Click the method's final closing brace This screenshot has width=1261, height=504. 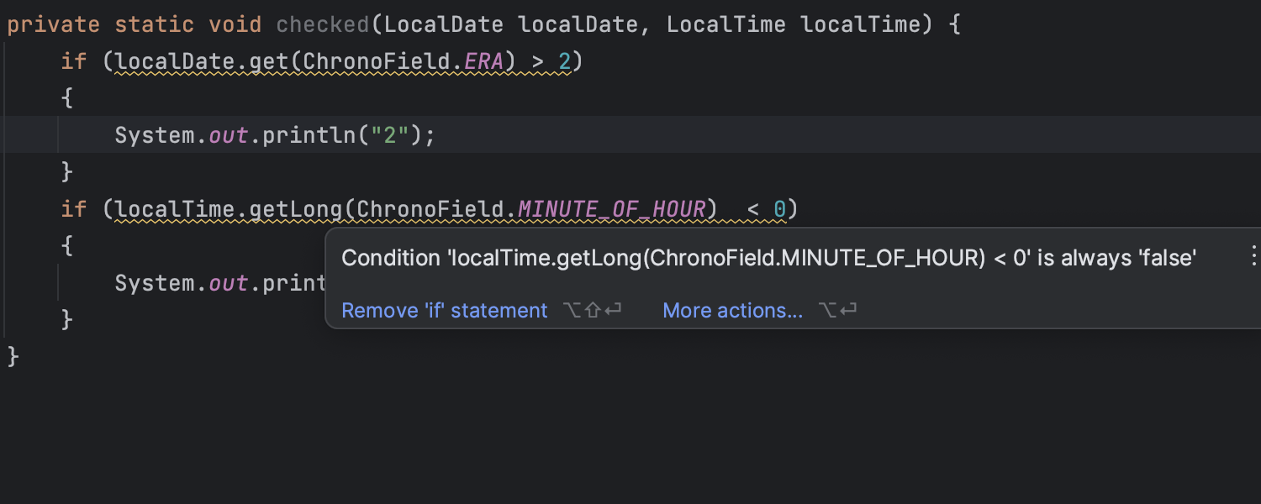tap(13, 356)
